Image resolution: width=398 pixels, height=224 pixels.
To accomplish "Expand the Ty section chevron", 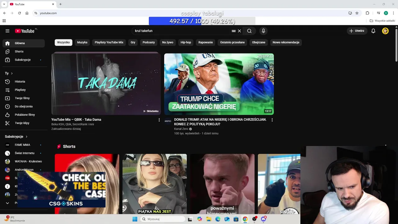I will [x=12, y=73].
